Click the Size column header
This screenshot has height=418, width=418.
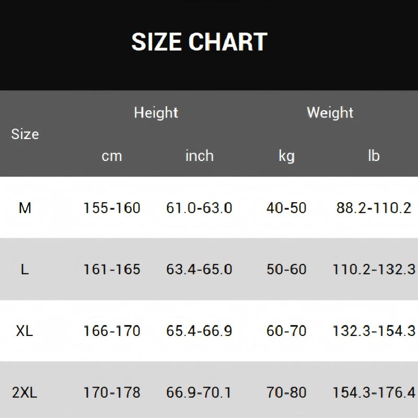(25, 134)
